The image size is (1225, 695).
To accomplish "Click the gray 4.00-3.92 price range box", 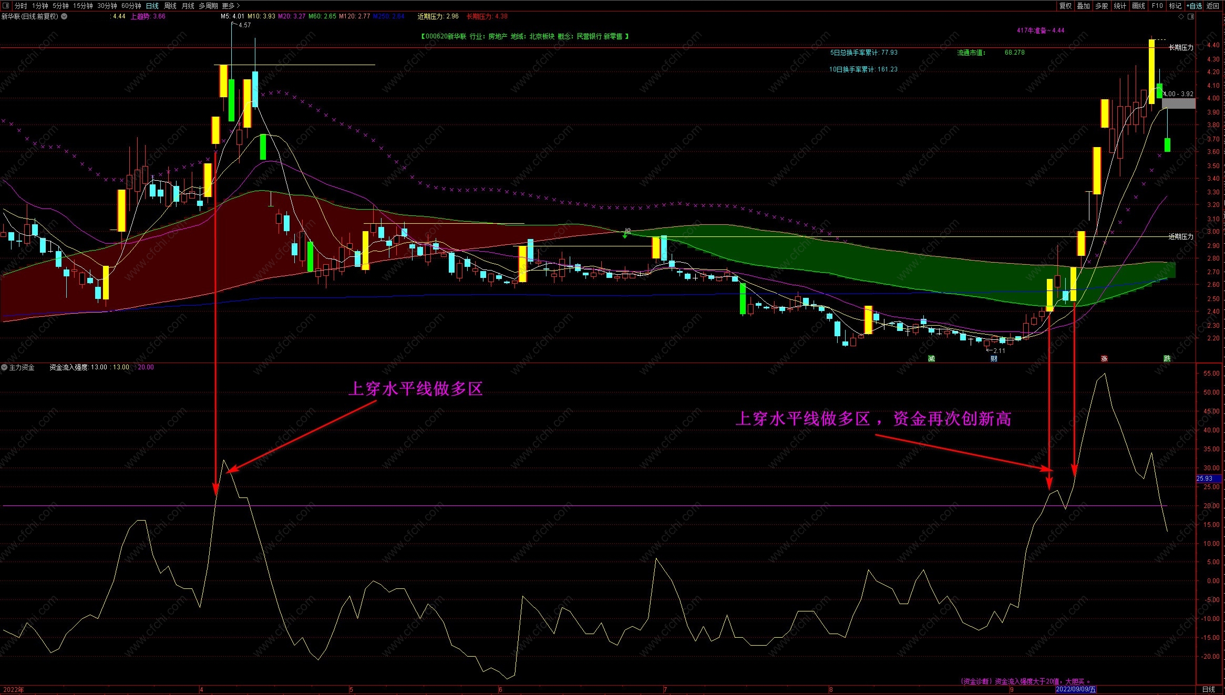I will (1178, 103).
